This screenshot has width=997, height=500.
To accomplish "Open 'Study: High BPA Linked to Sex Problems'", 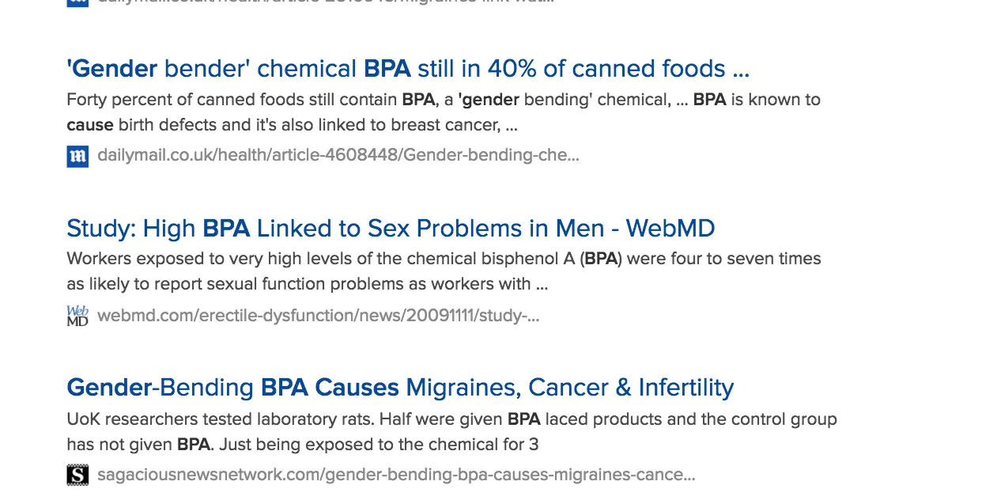I will [390, 229].
